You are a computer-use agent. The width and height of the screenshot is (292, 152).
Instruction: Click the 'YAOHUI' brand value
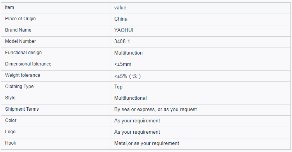point(124,30)
